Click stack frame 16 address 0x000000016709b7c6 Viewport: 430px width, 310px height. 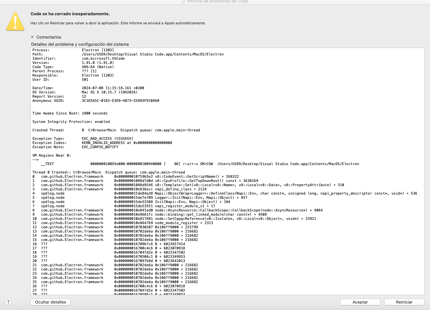click(133, 244)
